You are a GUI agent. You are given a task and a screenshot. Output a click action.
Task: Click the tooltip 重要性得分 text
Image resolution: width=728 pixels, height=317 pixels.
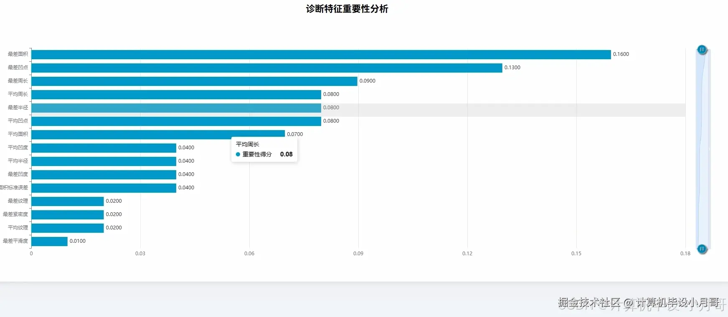pyautogui.click(x=257, y=154)
